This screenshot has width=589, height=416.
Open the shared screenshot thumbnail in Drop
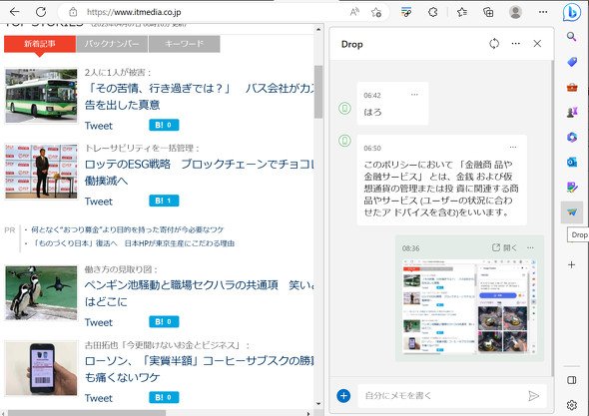469,306
